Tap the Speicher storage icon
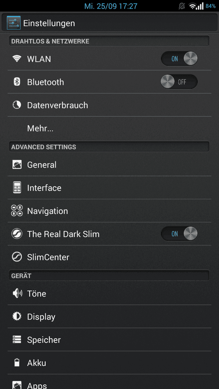The width and height of the screenshot is (219, 389). pyautogui.click(x=17, y=340)
